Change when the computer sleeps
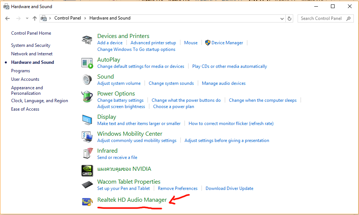 (263, 100)
